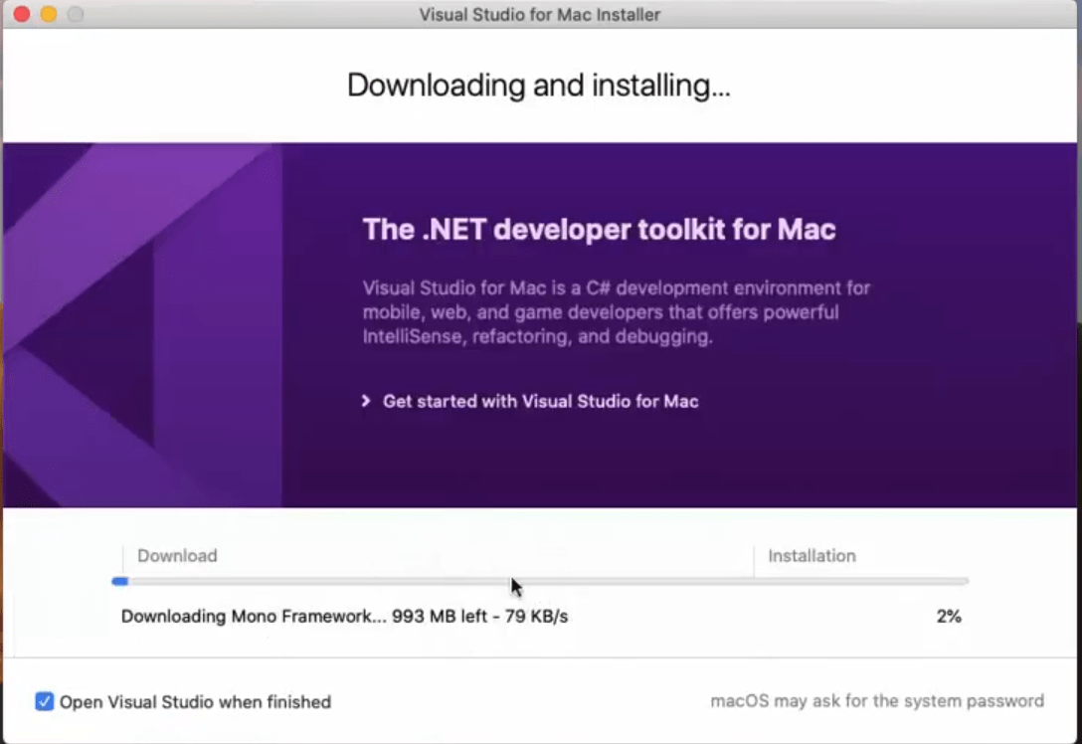The height and width of the screenshot is (744, 1082).
Task: Click the IntelliSense description paragraph in the banner
Action: [x=616, y=312]
